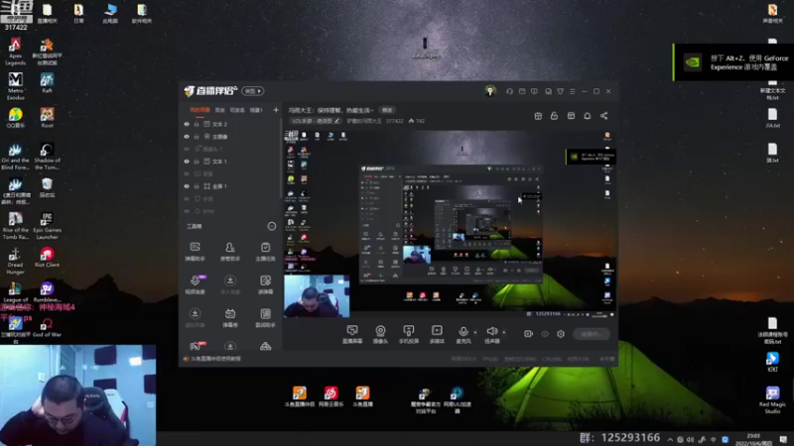The height and width of the screenshot is (446, 794).
Task: Open the 弹幕秀 tool
Action: (x=230, y=318)
